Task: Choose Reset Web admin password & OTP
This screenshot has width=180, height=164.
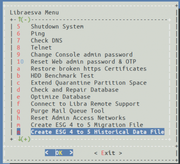Action: pos(83,62)
